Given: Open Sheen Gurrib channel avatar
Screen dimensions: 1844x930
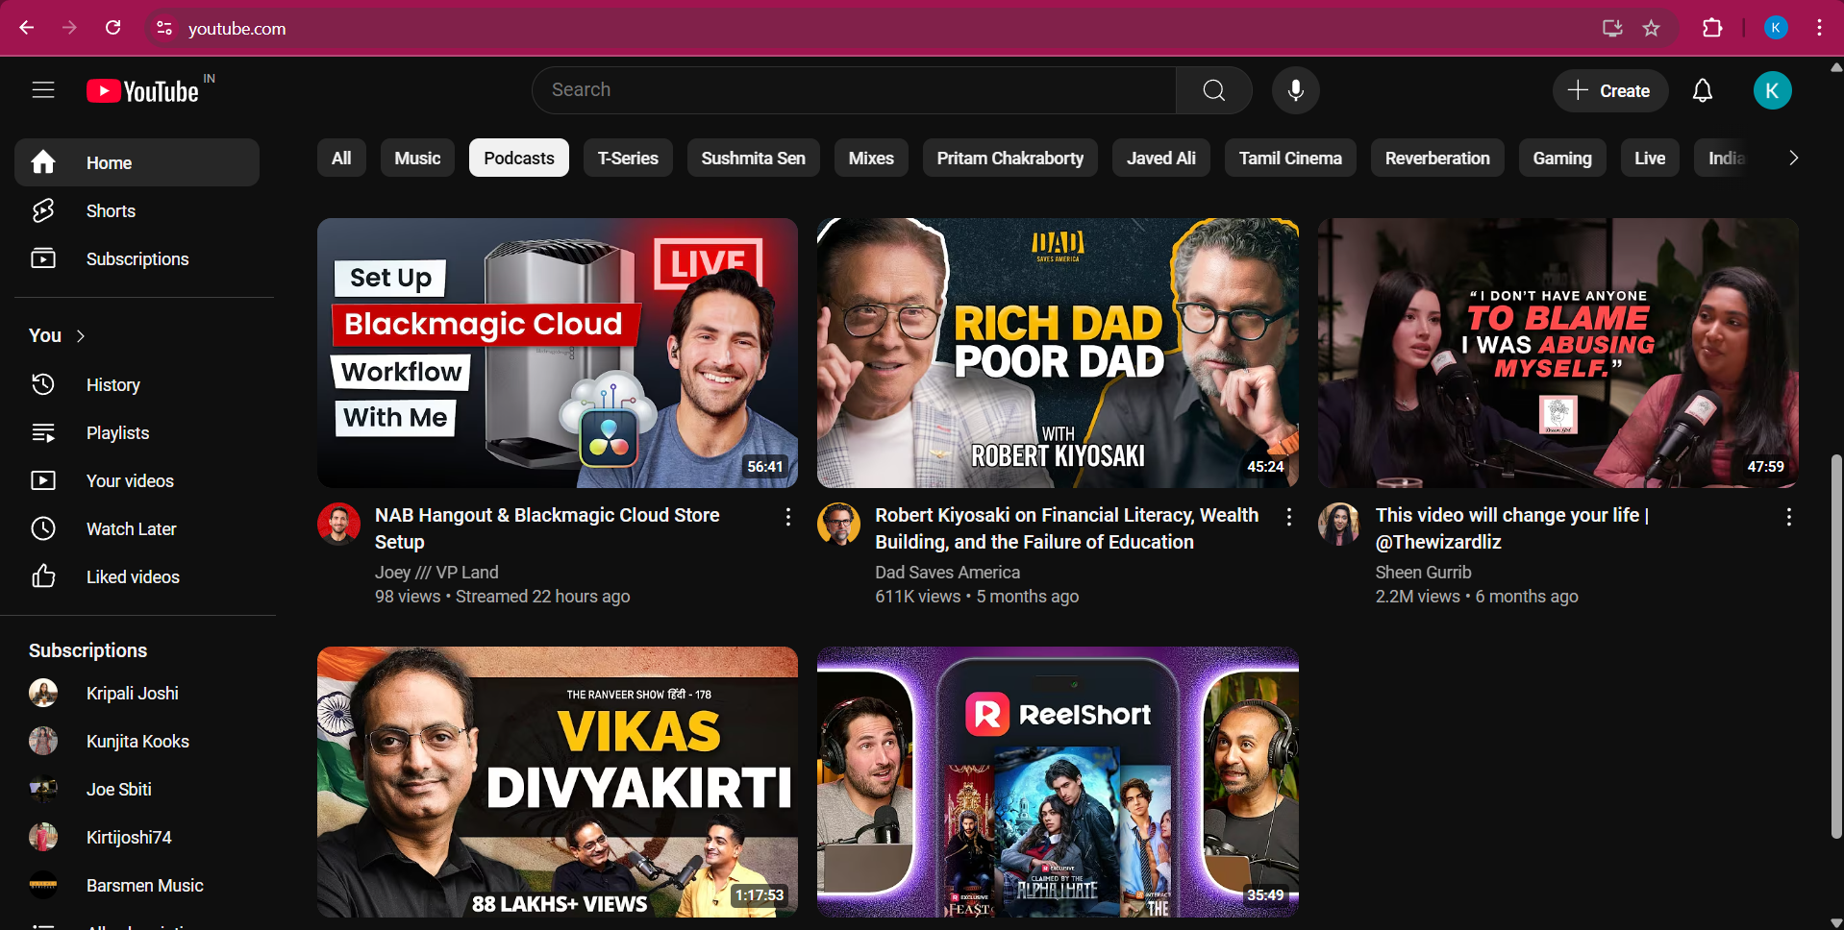Looking at the screenshot, I should tap(1339, 524).
